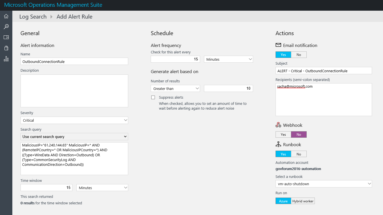
Task: Select the Log Search magnifier icon
Action: click(x=6, y=26)
